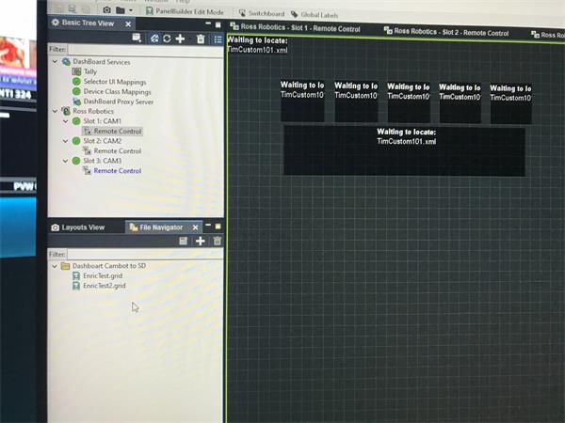Collapse the Slot 2: CAM2 node

coord(65,141)
